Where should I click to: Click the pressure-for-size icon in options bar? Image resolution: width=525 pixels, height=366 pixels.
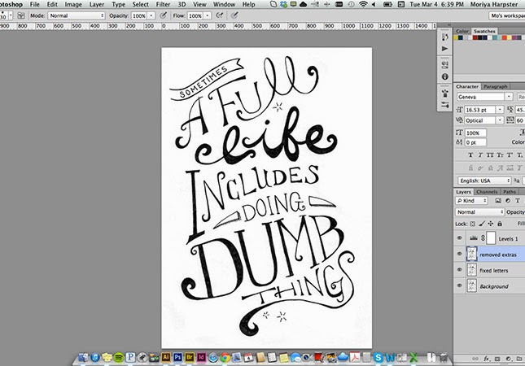[234, 15]
